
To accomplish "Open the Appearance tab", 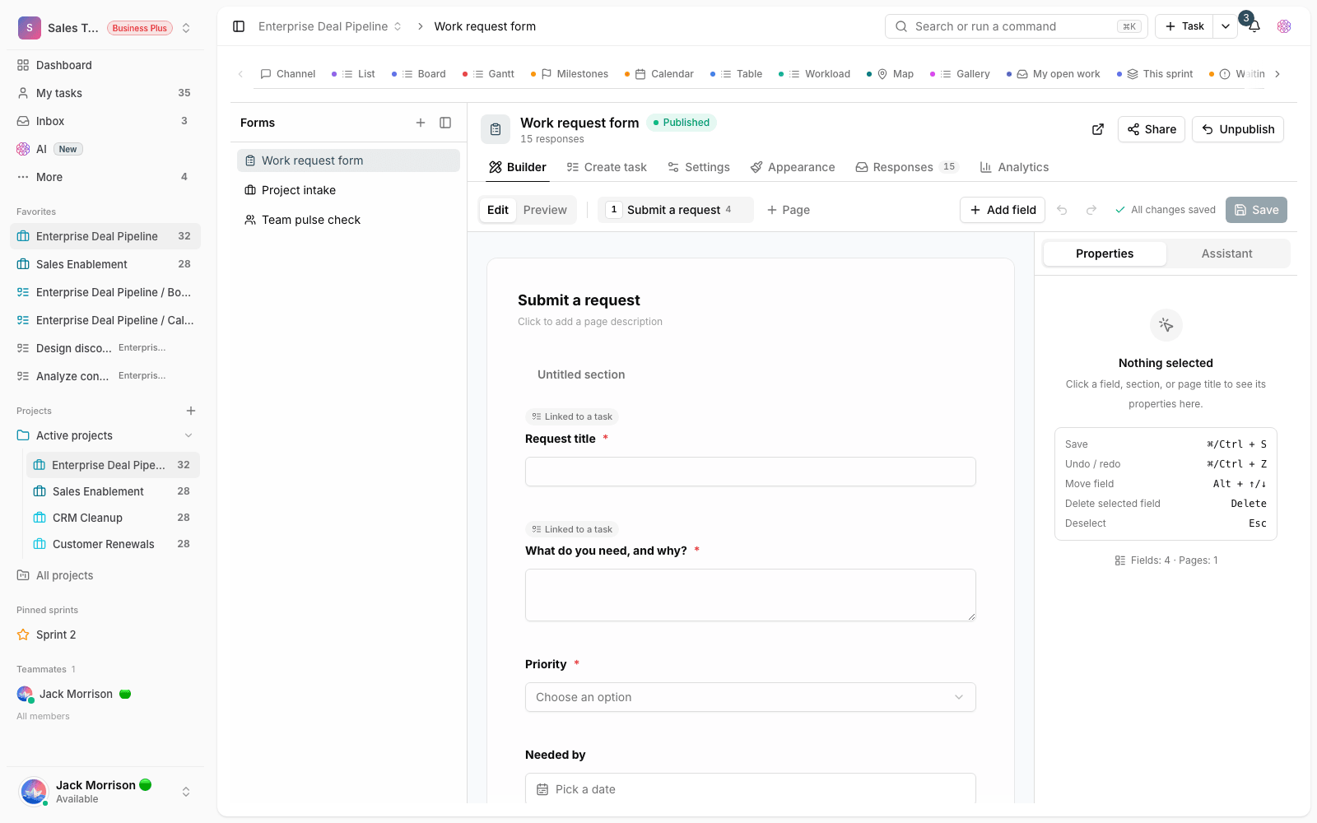I will (x=793, y=167).
